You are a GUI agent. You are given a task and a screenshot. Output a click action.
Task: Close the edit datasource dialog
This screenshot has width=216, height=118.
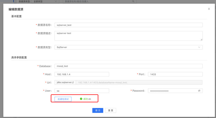(209, 9)
